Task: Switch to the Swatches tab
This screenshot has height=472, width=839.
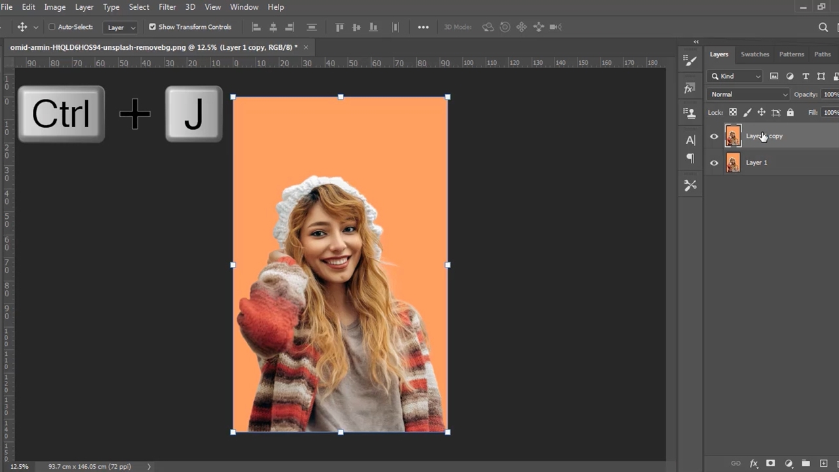Action: (754, 54)
